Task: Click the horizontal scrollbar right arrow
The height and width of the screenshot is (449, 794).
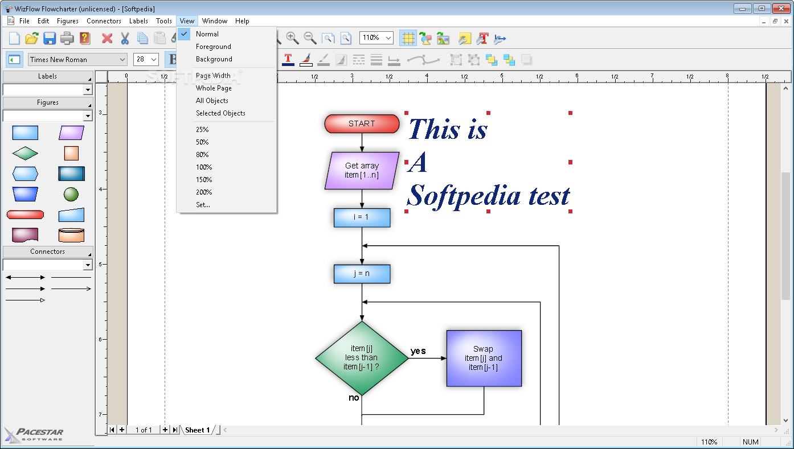Action: pyautogui.click(x=776, y=430)
